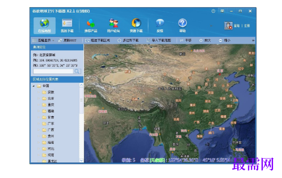Open the 反馈 feedback speech bubble icon
282x178 pixels.
point(160,25)
